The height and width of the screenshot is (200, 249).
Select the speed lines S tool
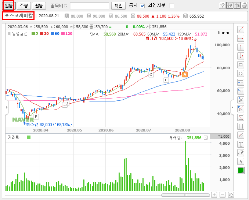tap(241, 100)
